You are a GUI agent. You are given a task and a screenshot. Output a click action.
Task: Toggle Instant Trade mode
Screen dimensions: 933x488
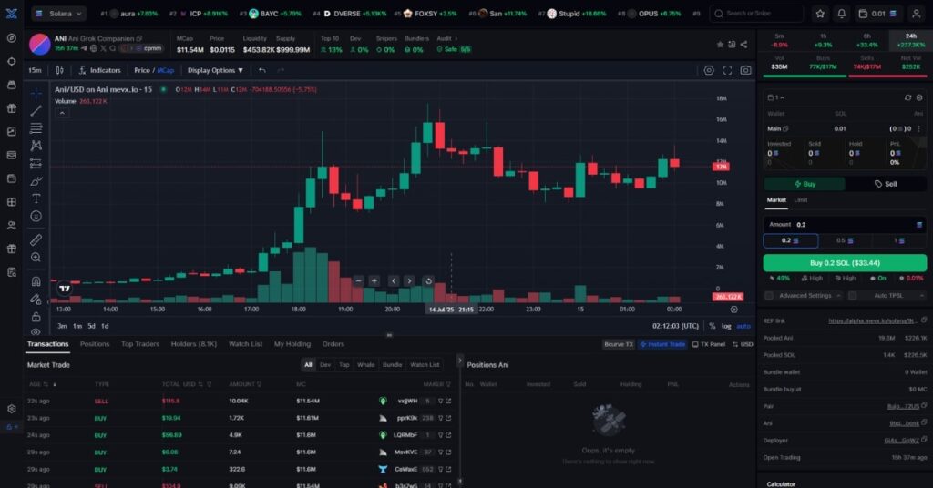pyautogui.click(x=662, y=344)
